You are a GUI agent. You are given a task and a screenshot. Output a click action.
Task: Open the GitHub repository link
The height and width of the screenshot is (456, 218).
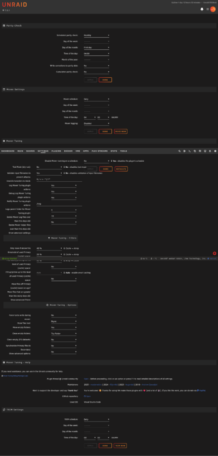click(x=87, y=396)
